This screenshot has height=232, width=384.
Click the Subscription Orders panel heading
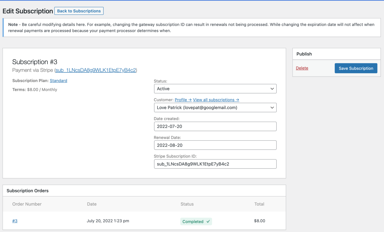click(28, 191)
